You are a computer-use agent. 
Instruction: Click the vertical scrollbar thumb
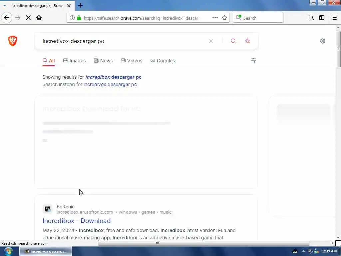point(338,49)
